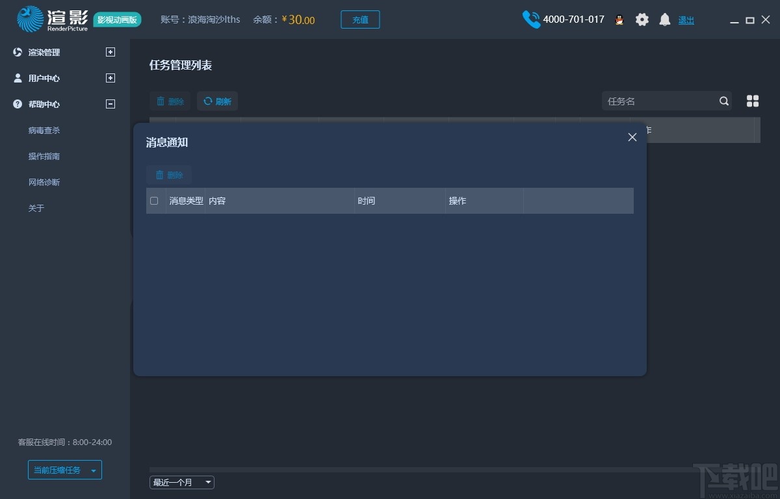Switch to grid view using top-right icon
Viewport: 780px width, 499px height.
tap(752, 101)
